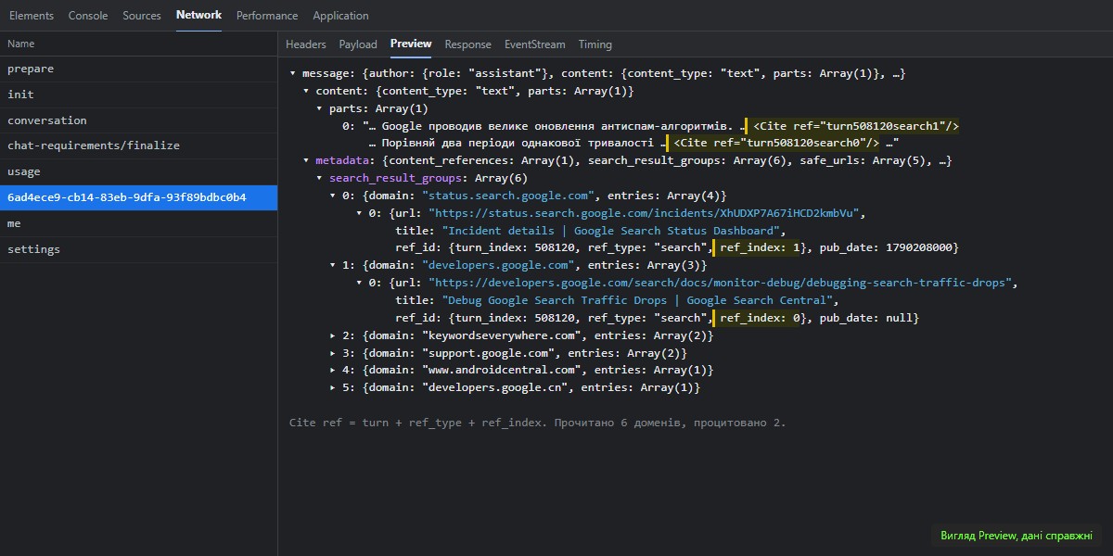This screenshot has height=556, width=1113.
Task: Select the Network panel tab
Action: click(x=199, y=16)
